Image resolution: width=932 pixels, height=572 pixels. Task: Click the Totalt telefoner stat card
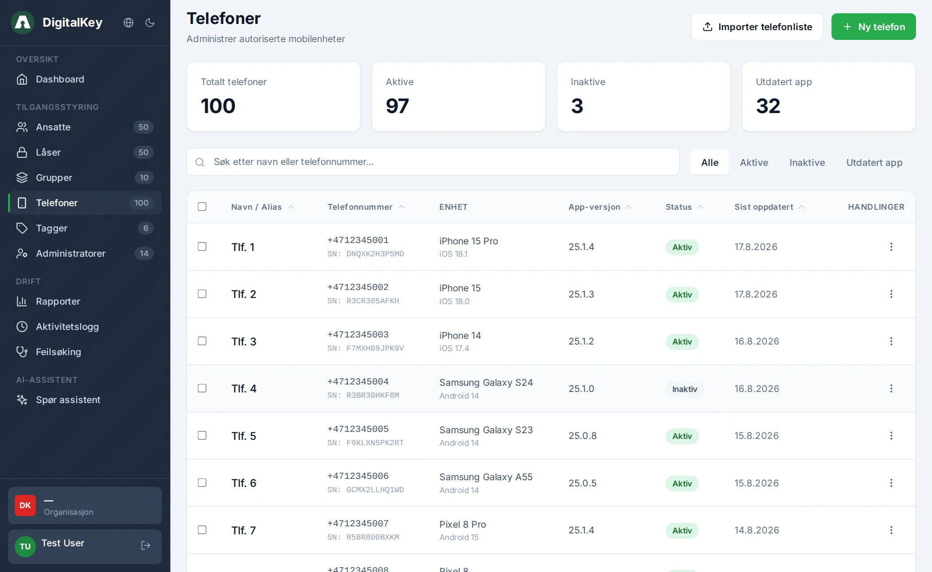[273, 97]
